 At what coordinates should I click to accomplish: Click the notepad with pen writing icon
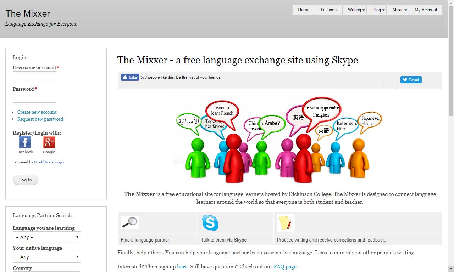tap(286, 223)
